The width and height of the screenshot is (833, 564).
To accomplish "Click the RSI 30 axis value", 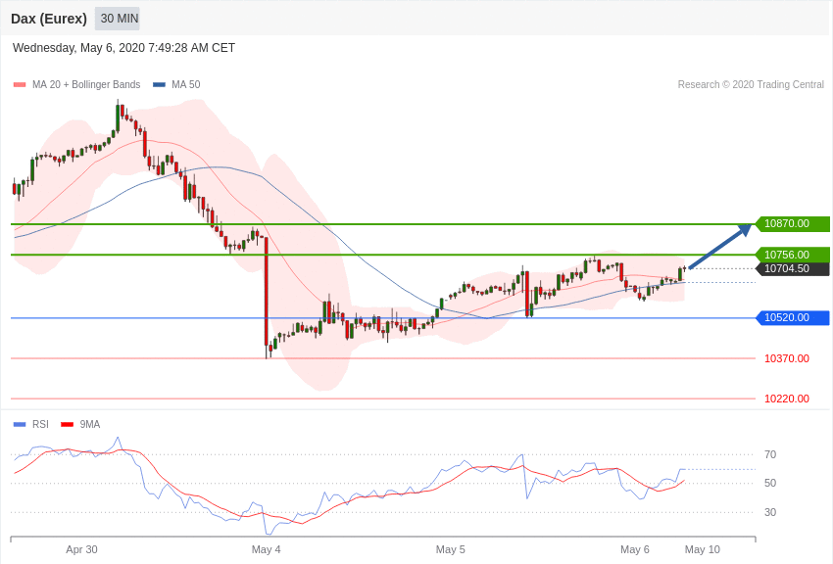I will 770,512.
